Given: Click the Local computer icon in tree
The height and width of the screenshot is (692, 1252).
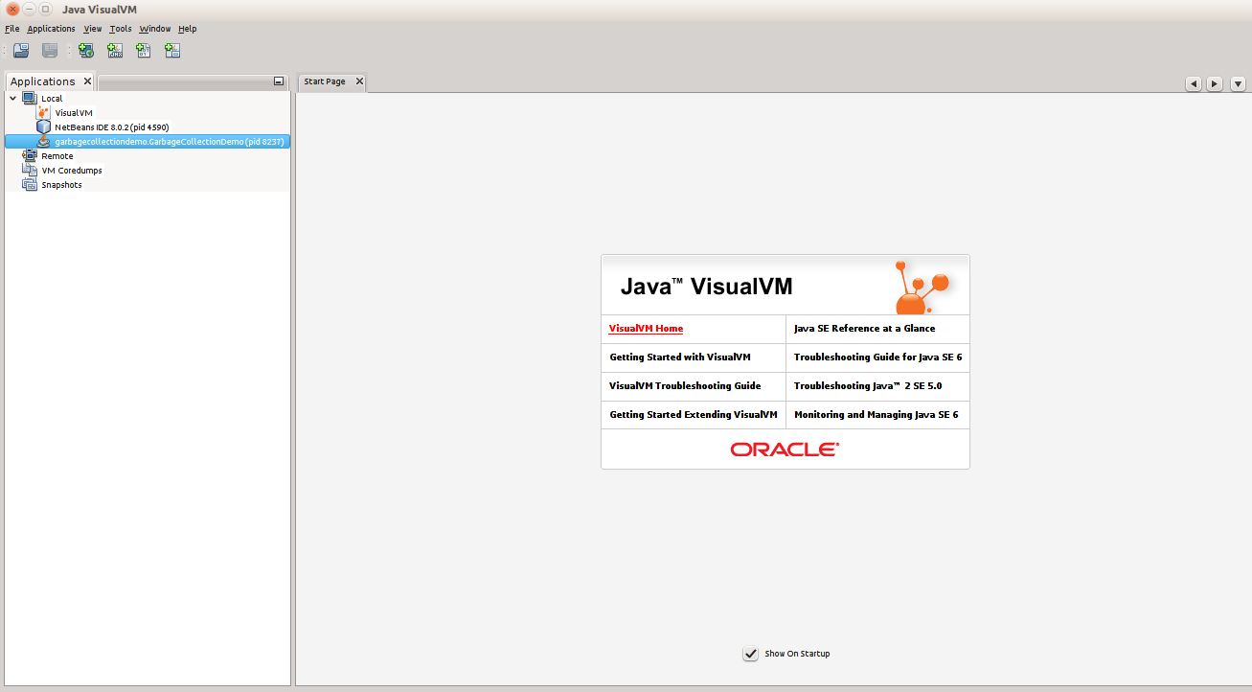Looking at the screenshot, I should [x=30, y=98].
